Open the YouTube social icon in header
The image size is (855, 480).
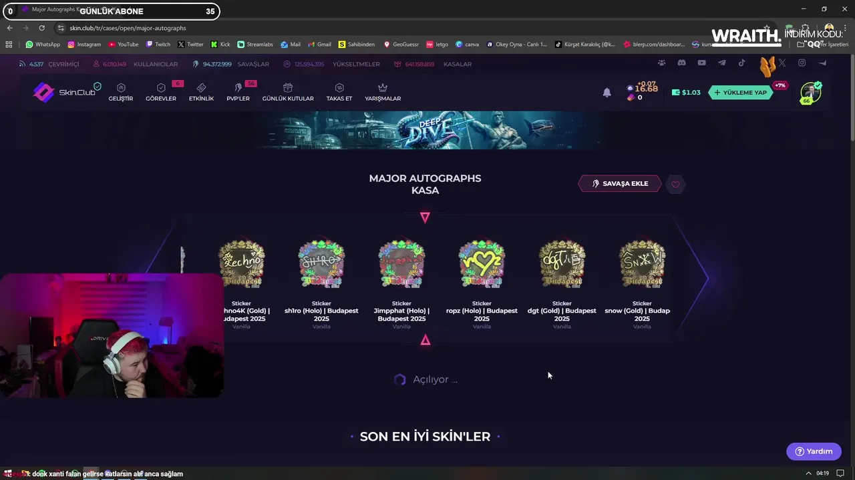701,63
